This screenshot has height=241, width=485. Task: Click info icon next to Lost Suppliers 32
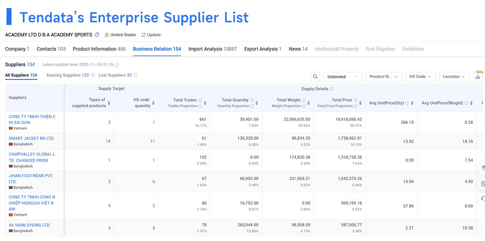point(135,75)
